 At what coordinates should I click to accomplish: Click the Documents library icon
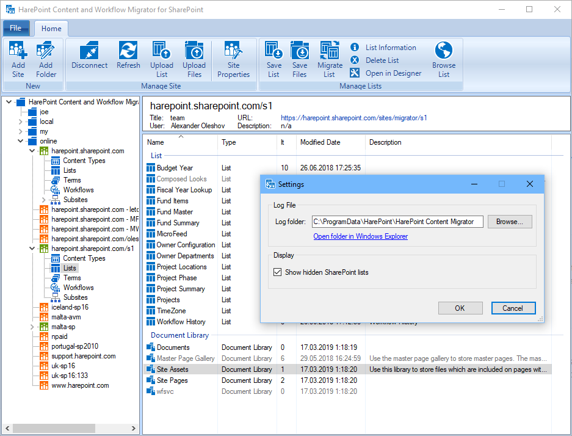point(151,347)
